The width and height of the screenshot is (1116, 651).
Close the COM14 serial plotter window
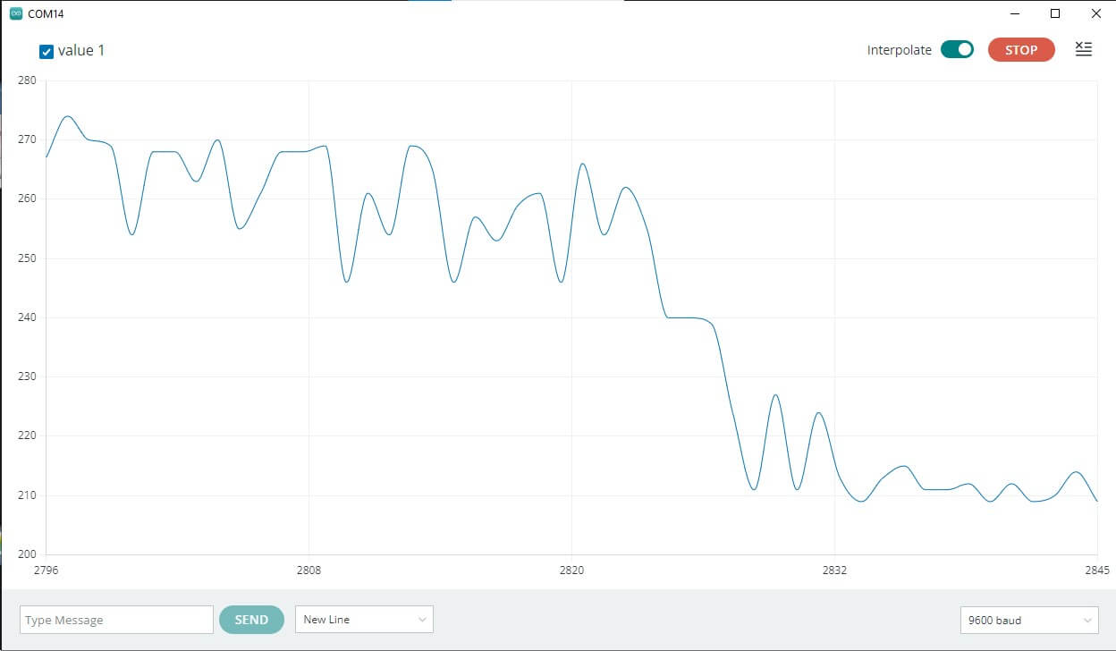tap(1095, 14)
